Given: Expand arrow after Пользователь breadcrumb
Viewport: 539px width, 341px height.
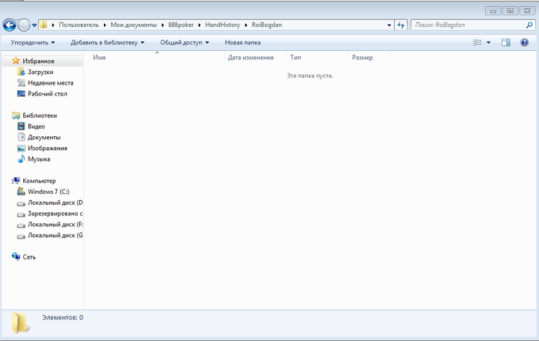Looking at the screenshot, I should (x=105, y=25).
